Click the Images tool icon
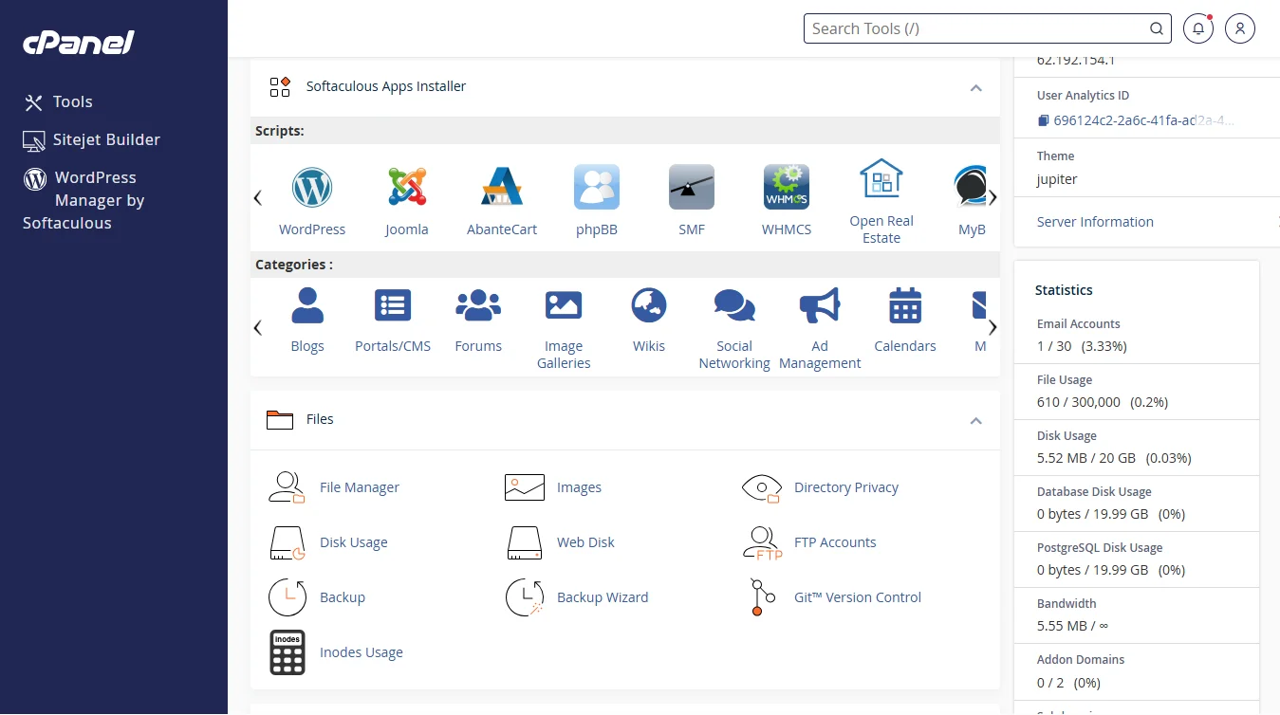This screenshot has height=715, width=1280. [525, 487]
